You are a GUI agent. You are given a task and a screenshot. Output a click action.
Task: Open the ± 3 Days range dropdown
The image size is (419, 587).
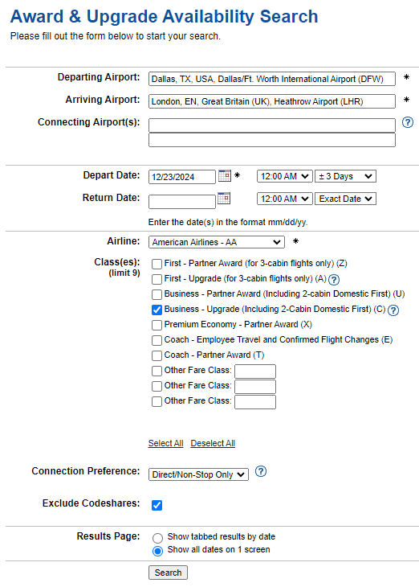[345, 176]
